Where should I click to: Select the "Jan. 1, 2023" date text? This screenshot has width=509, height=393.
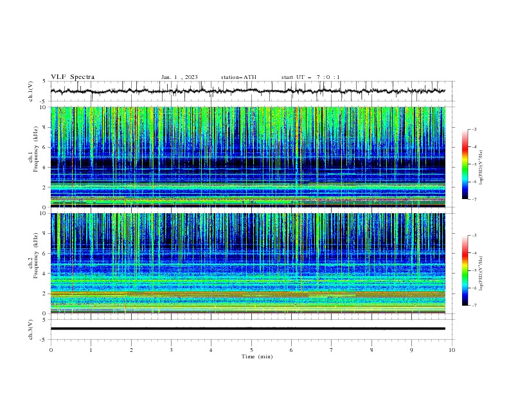coord(179,77)
